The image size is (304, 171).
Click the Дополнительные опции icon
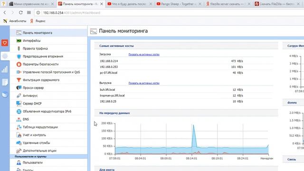click(19, 151)
